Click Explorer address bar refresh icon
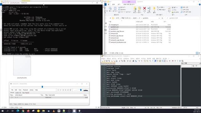The height and width of the screenshot is (113, 201). (162, 18)
